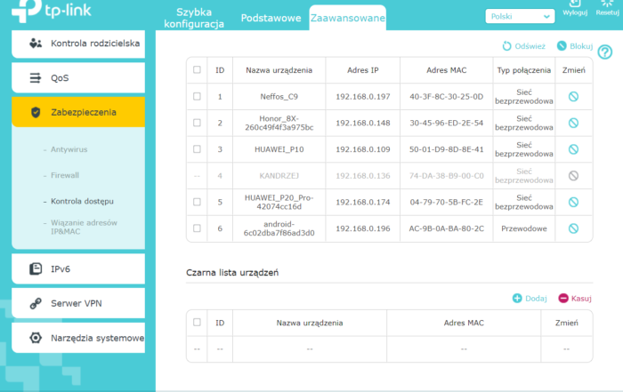This screenshot has width=623, height=392.
Task: Click block icon for Neffos_C9 row
Action: point(573,96)
